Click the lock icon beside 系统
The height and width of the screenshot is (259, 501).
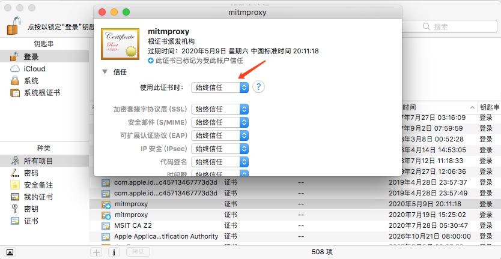[x=14, y=80]
